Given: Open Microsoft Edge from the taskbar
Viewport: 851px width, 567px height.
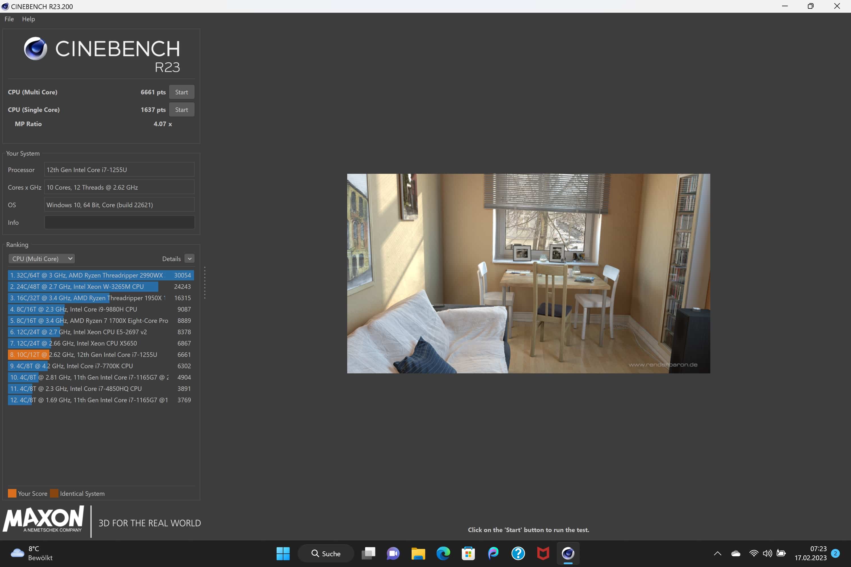Looking at the screenshot, I should pos(443,553).
